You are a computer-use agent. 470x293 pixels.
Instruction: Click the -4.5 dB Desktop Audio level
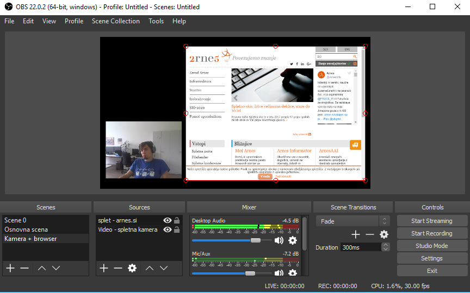[x=290, y=221]
